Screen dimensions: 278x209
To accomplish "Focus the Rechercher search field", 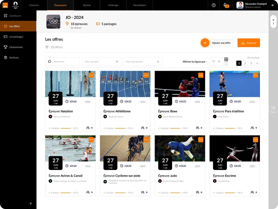I will click(x=63, y=62).
